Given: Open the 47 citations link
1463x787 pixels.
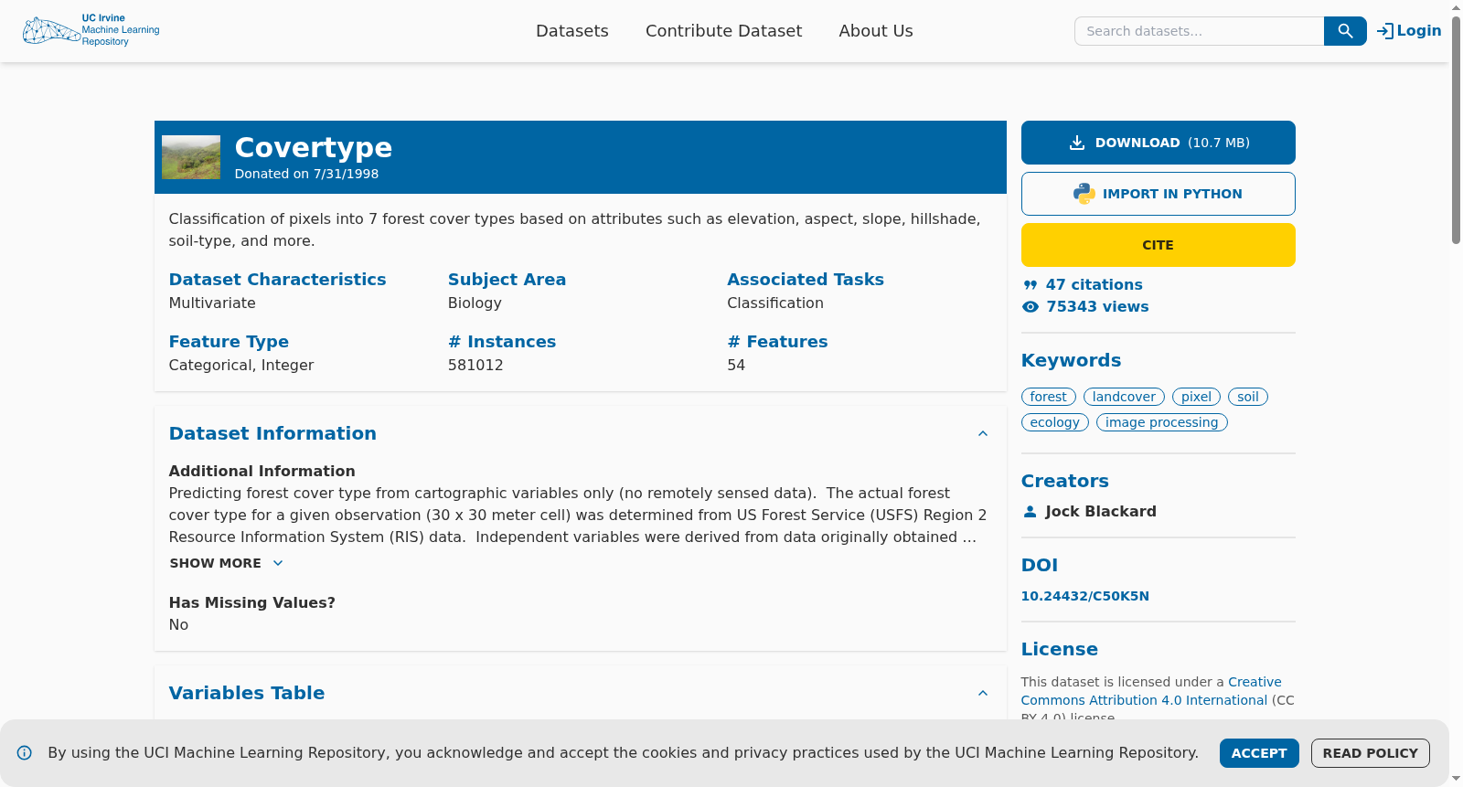Looking at the screenshot, I should (1095, 285).
